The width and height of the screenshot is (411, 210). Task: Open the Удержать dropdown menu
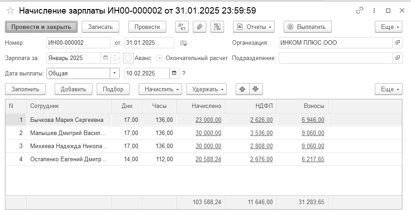coord(206,89)
